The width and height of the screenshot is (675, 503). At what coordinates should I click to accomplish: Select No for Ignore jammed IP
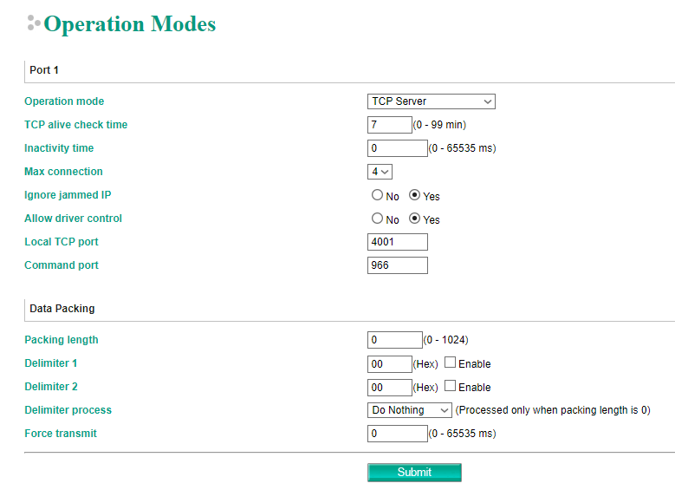[x=378, y=196]
